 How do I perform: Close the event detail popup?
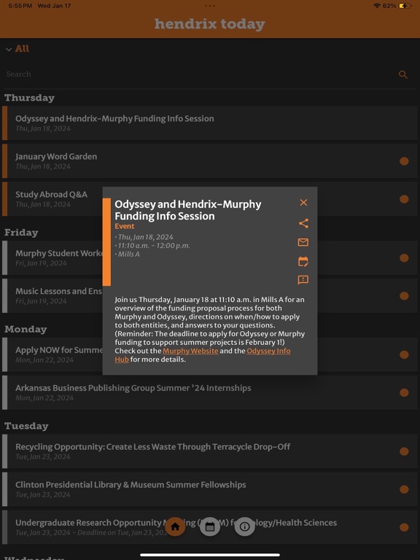[303, 203]
